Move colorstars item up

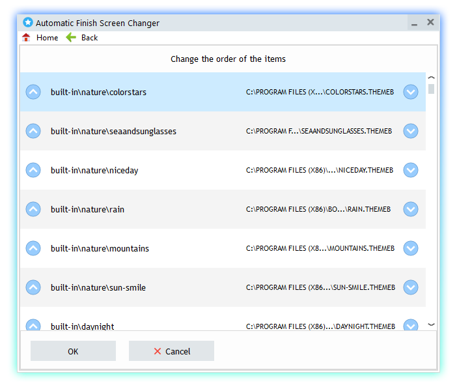pyautogui.click(x=33, y=92)
